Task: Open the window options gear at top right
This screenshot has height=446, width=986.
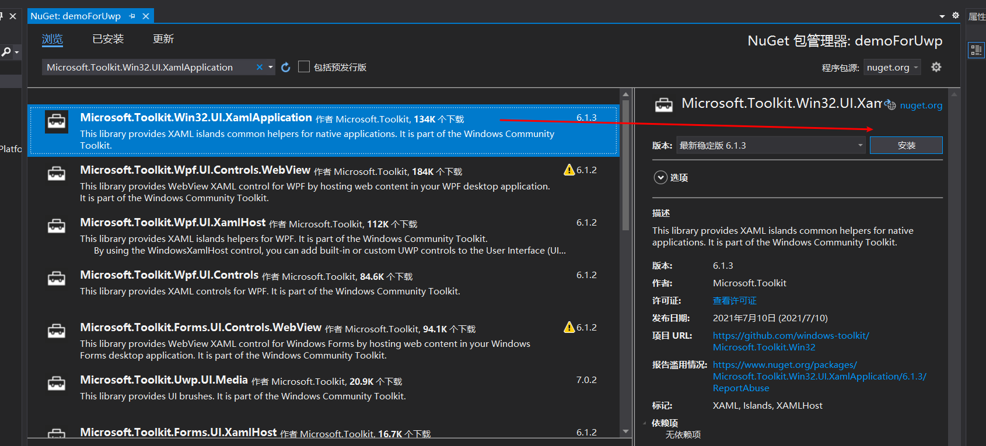Action: click(x=956, y=16)
